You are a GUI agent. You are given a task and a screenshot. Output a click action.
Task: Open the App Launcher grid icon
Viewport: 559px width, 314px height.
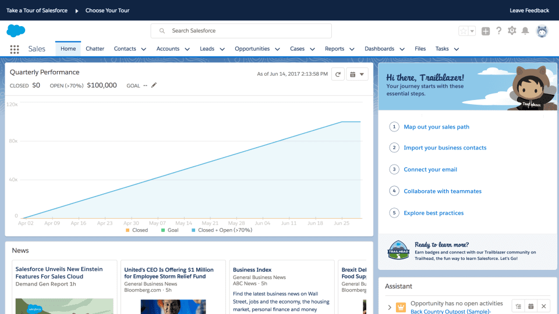click(15, 49)
